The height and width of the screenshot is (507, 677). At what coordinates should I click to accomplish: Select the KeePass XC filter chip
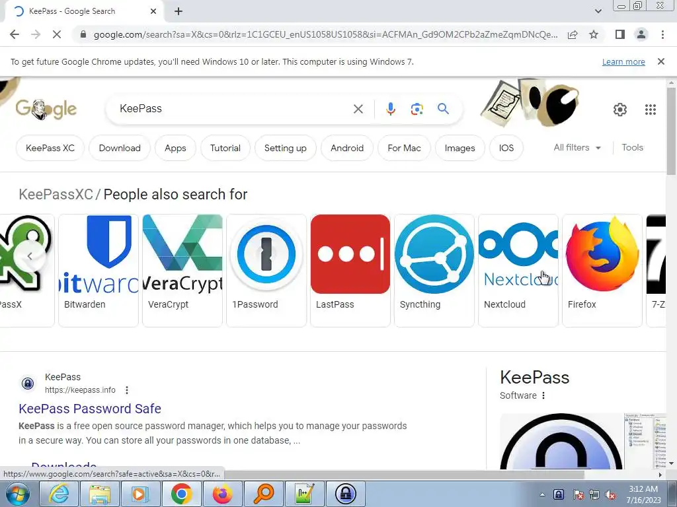(x=50, y=148)
